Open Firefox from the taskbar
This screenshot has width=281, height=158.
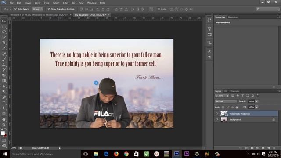[x=116, y=154]
